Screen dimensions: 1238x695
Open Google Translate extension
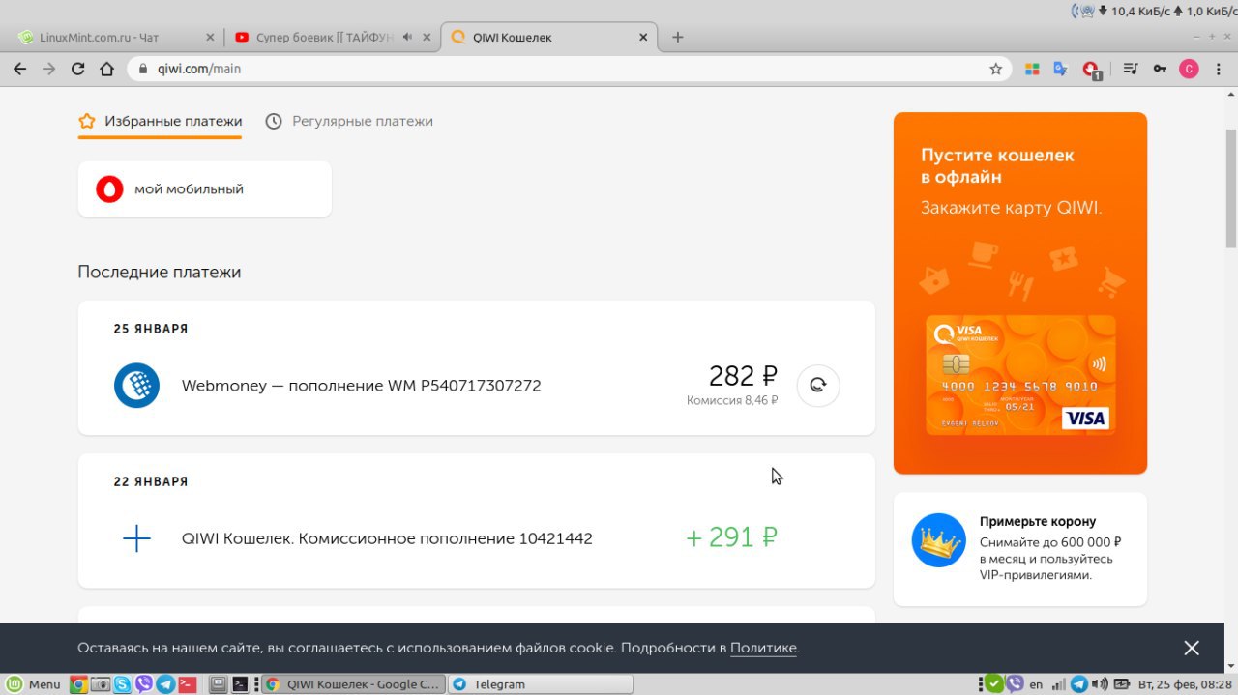(1060, 69)
